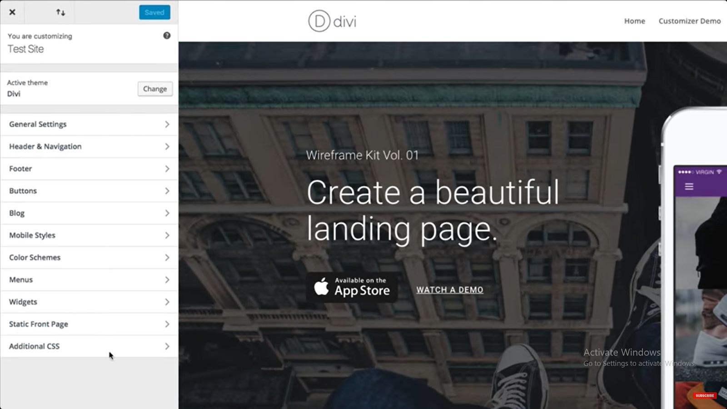Click the Saved button
Screen dimensions: 727x409
click(154, 12)
